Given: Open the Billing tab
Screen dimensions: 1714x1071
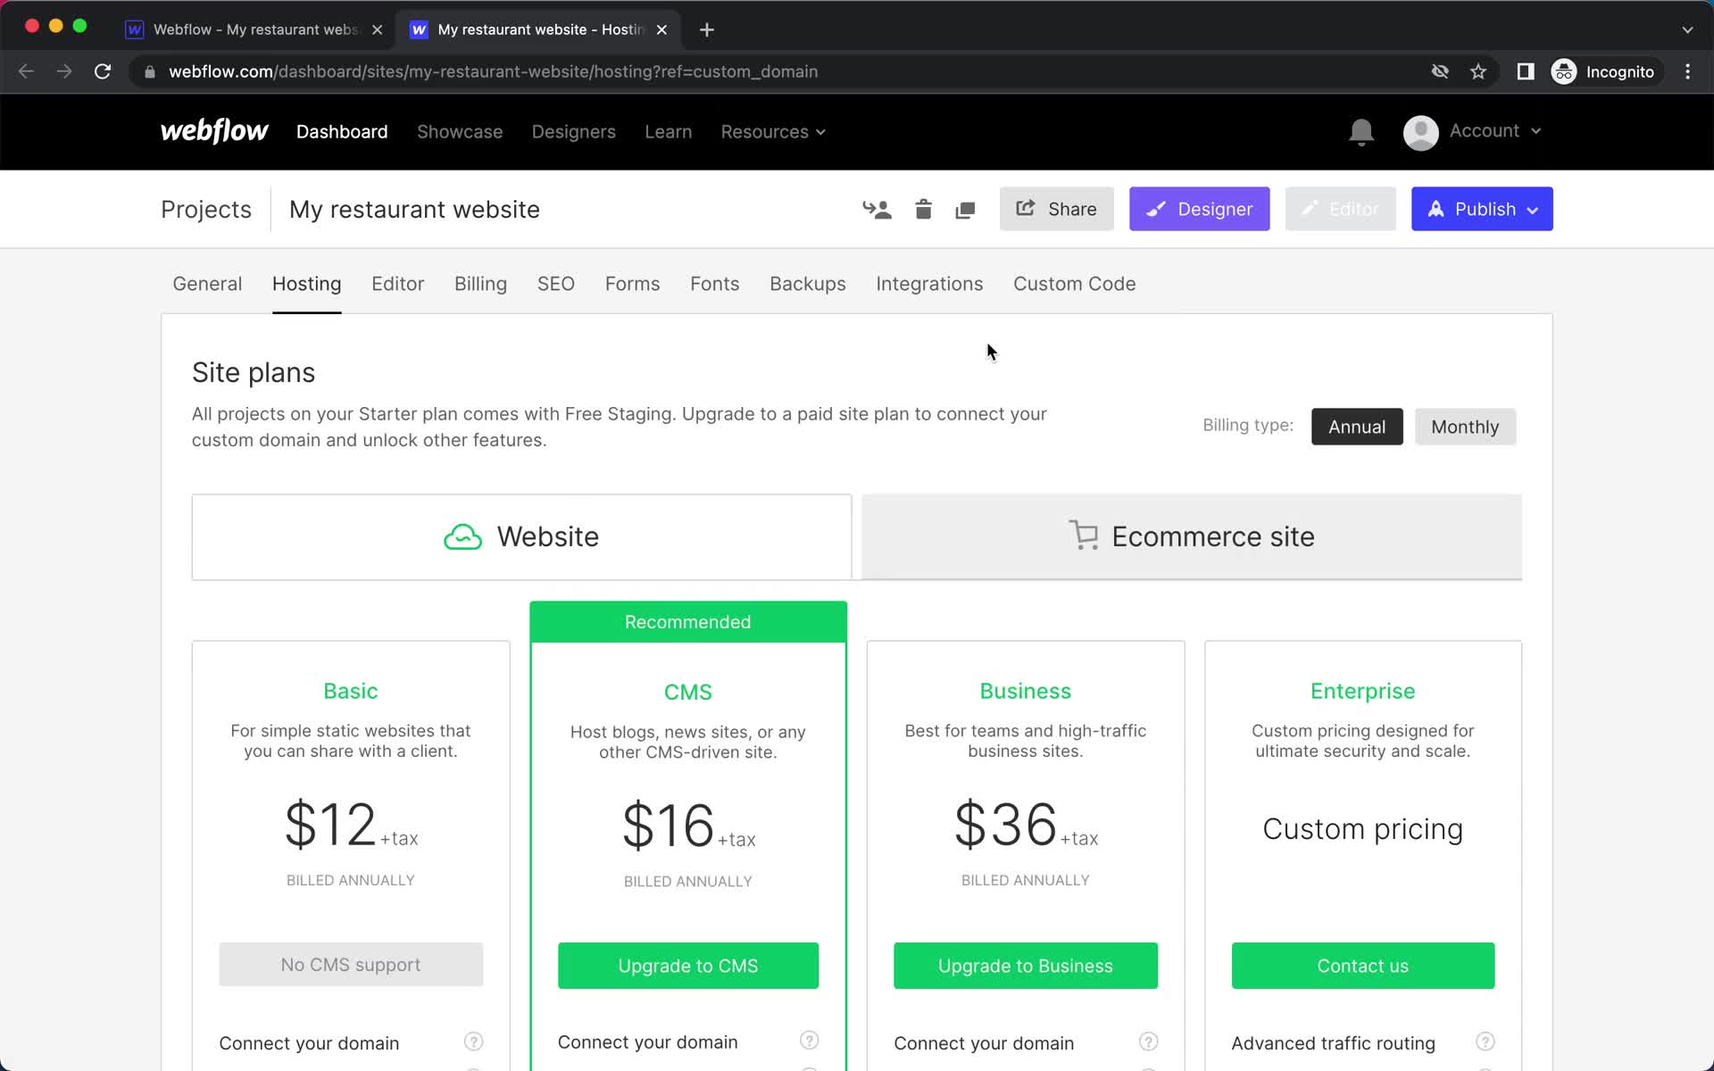Looking at the screenshot, I should pos(480,284).
